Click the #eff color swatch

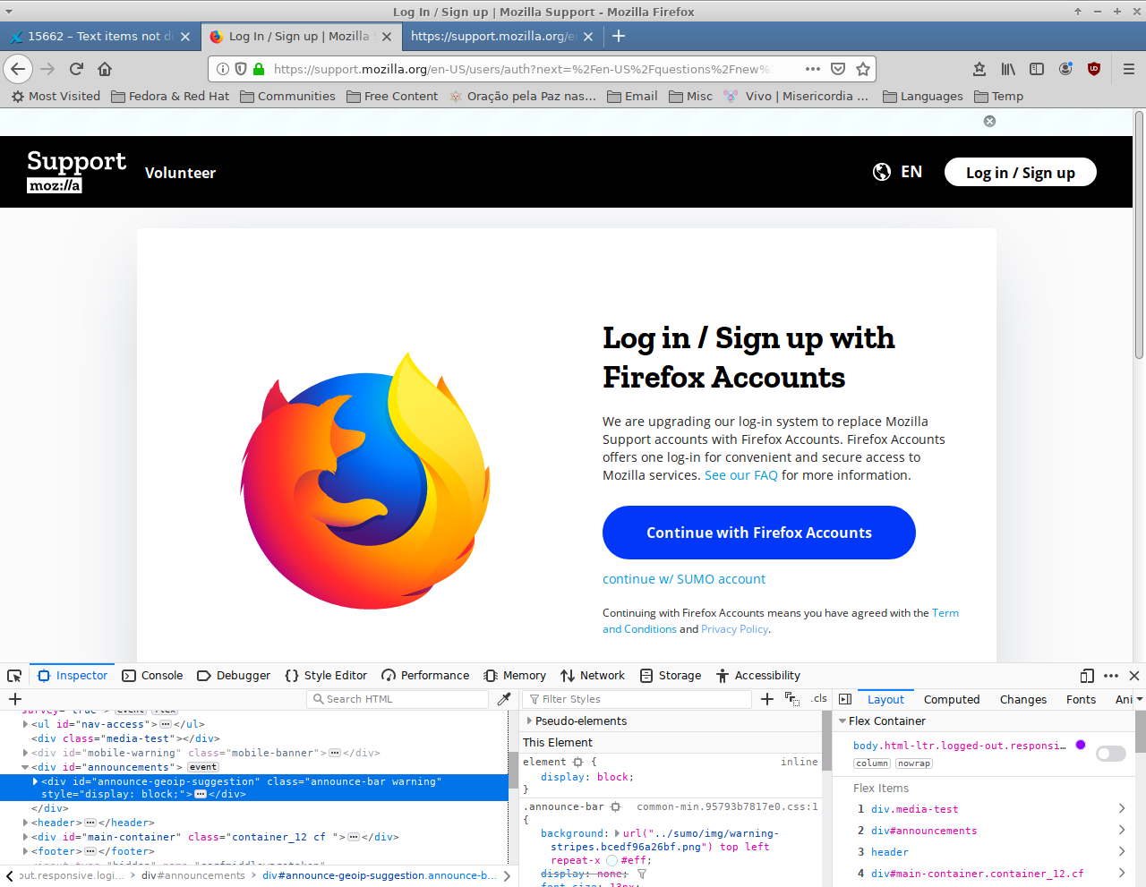612,860
